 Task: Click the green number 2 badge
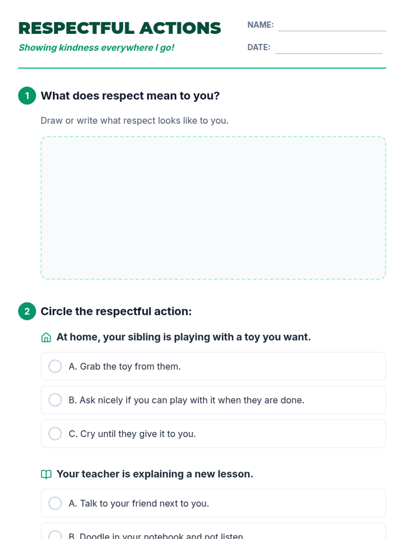[x=27, y=311]
